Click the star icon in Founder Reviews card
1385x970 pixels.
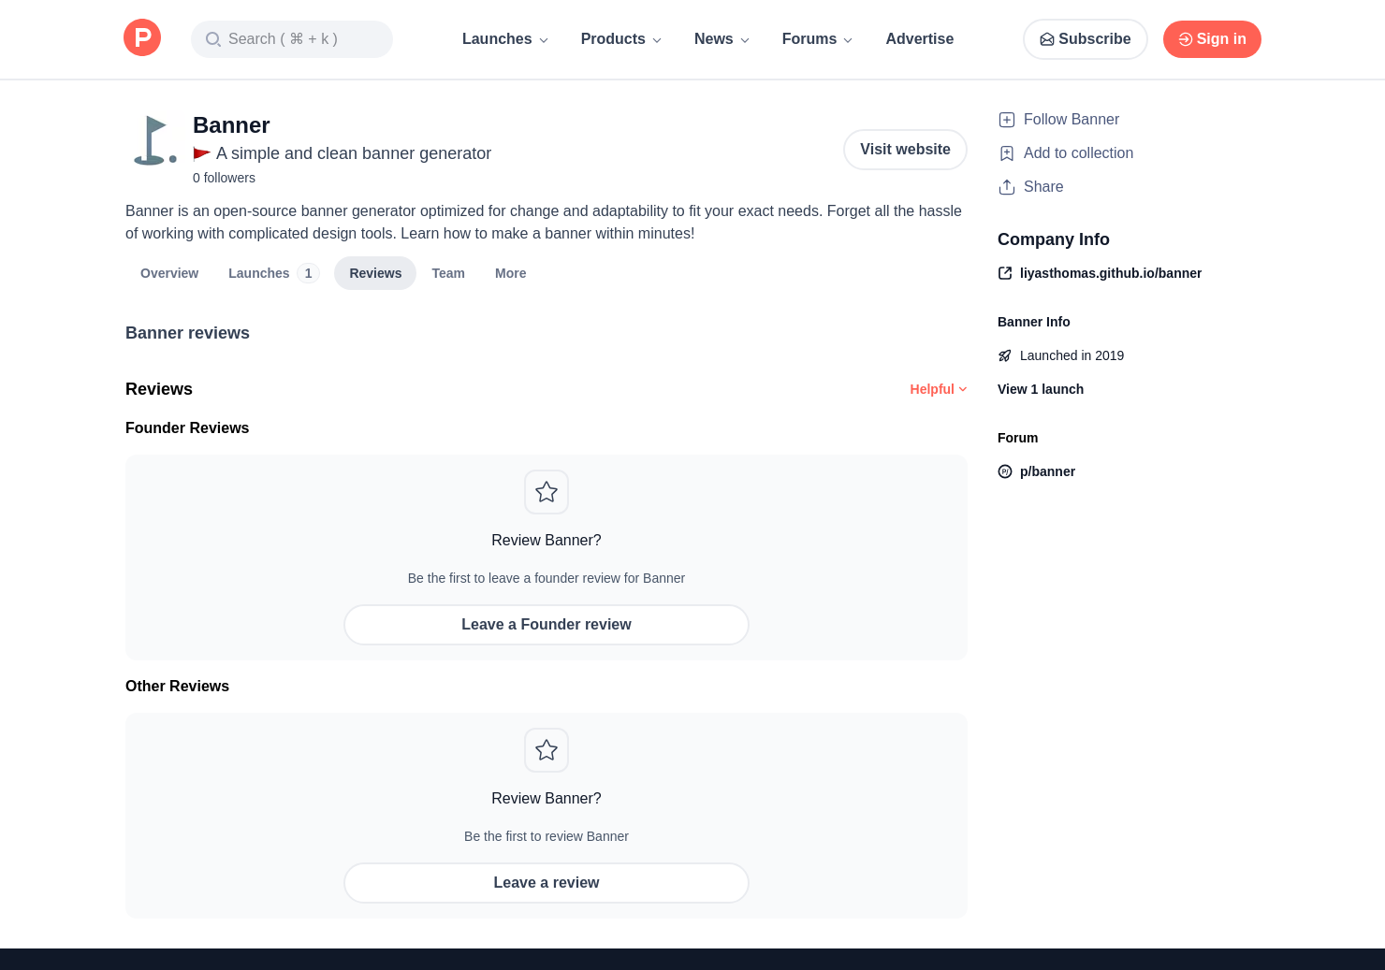tap(547, 492)
